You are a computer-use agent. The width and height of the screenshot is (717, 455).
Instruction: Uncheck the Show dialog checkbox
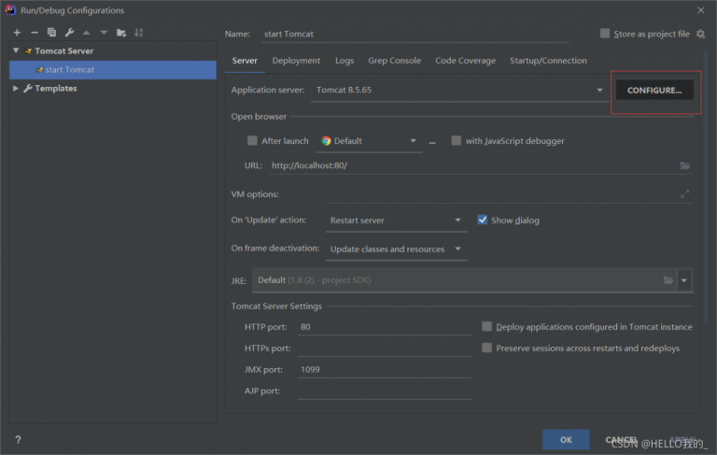point(483,220)
